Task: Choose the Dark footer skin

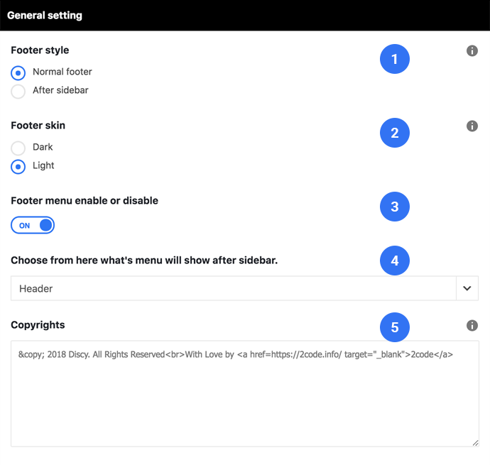Action: coord(18,148)
